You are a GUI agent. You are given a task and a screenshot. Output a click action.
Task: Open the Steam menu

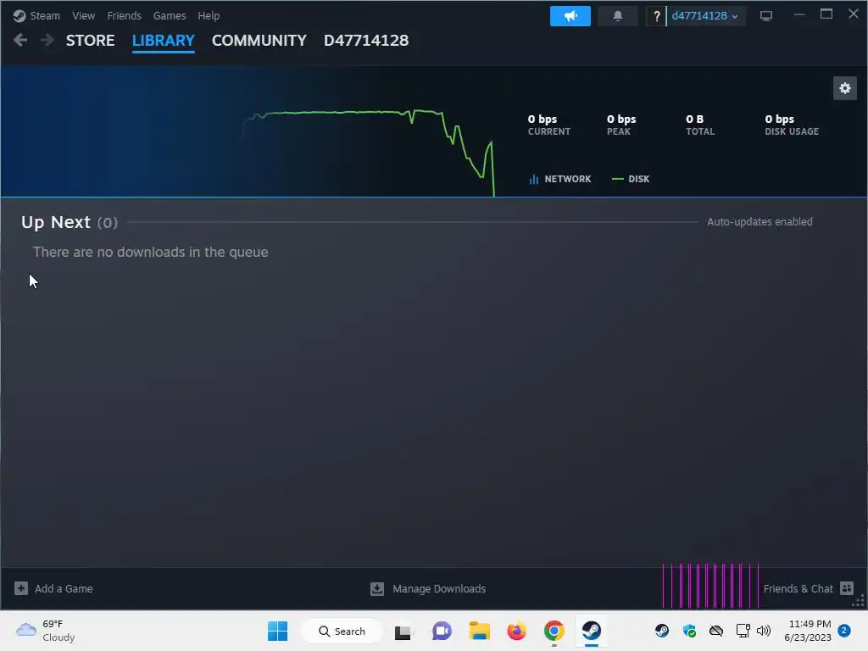click(x=45, y=15)
